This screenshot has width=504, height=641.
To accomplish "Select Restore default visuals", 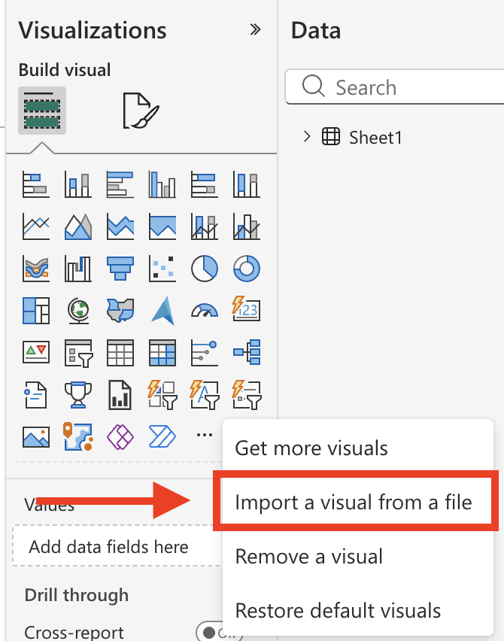I will 338,610.
